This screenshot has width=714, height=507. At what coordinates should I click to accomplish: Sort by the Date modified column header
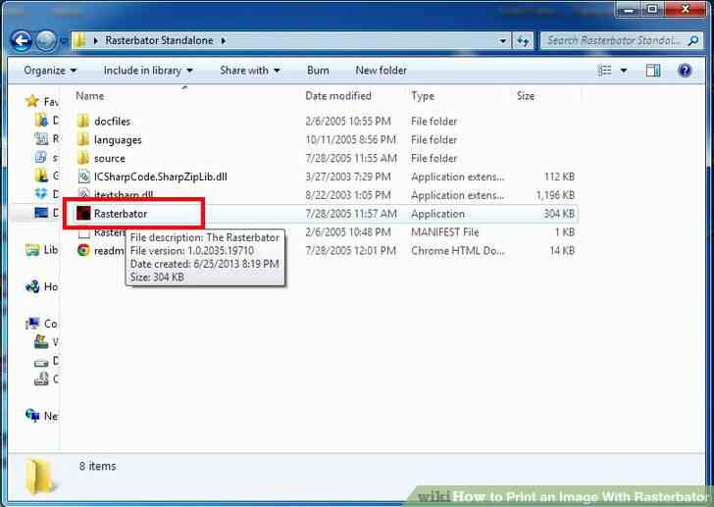(x=337, y=96)
